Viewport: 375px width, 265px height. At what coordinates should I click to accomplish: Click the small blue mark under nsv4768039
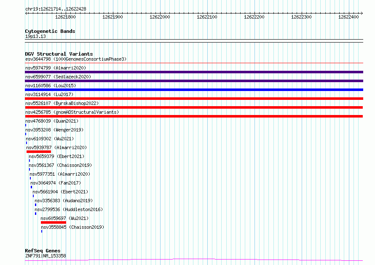[26, 125]
